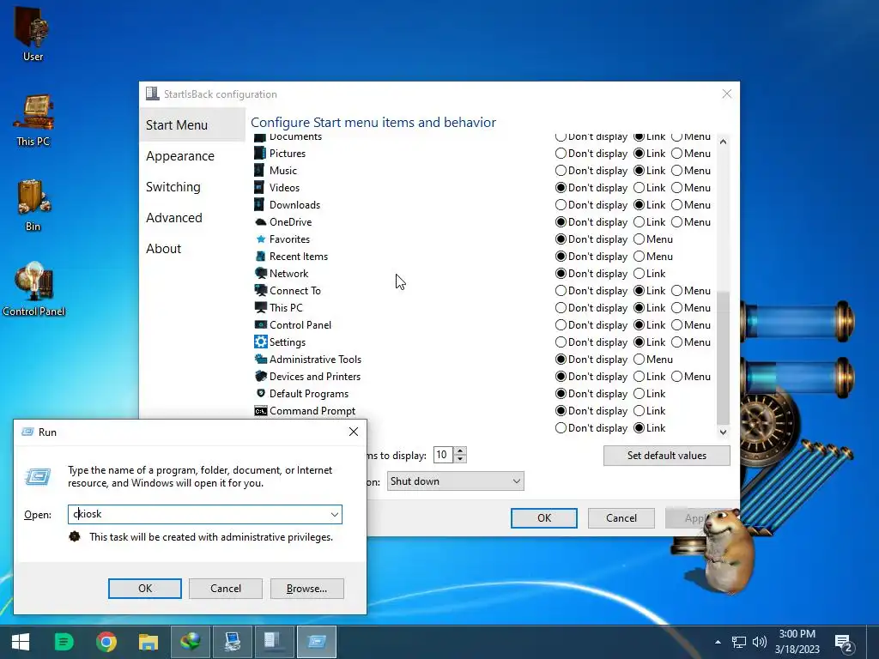879x659 pixels.
Task: Set Default Programs to Link
Action: pyautogui.click(x=639, y=393)
